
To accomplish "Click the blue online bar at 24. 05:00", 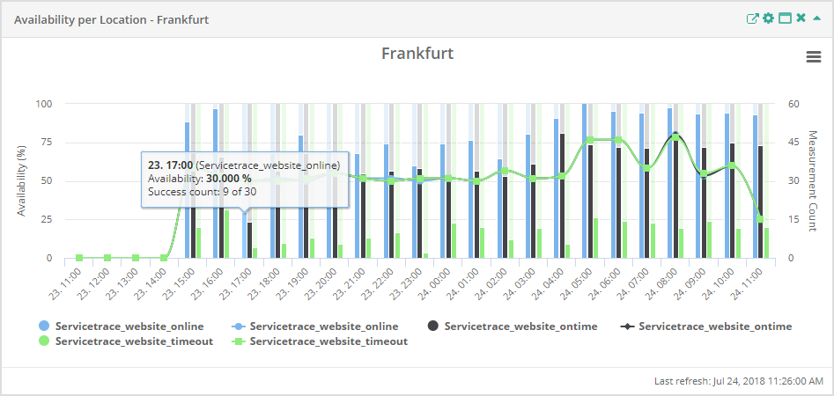I will tap(585, 180).
